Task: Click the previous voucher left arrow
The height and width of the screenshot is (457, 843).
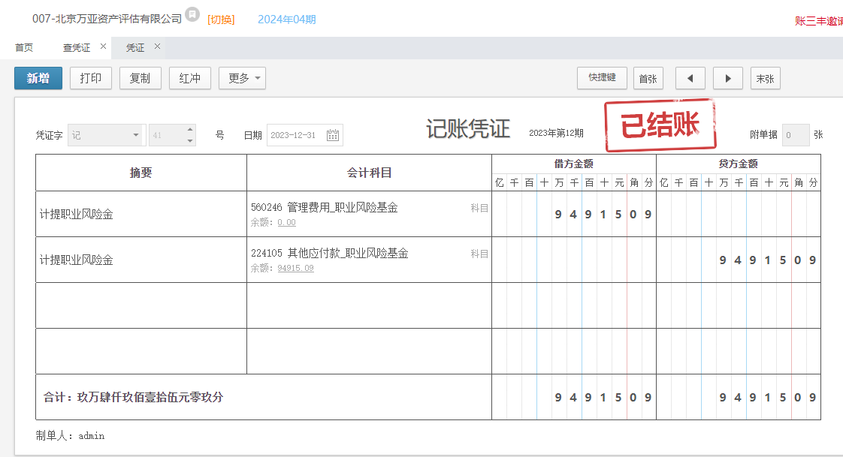Action: (690, 78)
